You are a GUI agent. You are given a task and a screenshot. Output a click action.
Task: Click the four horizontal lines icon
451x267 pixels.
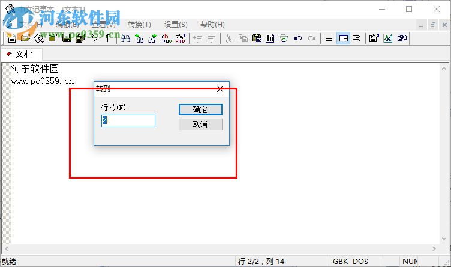tap(329, 38)
